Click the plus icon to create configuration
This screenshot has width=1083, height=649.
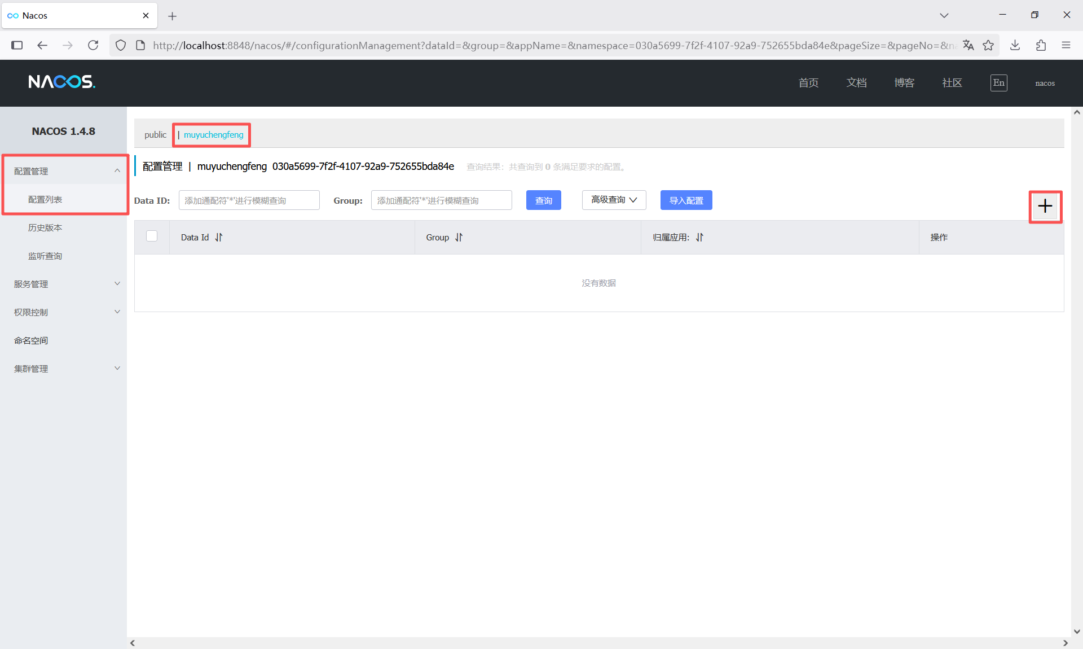[1045, 206]
